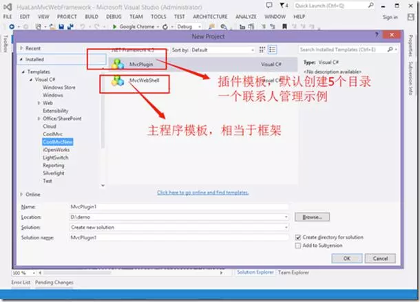The height and width of the screenshot is (302, 420).
Task: Open the WINDOW menu
Action: [275, 17]
